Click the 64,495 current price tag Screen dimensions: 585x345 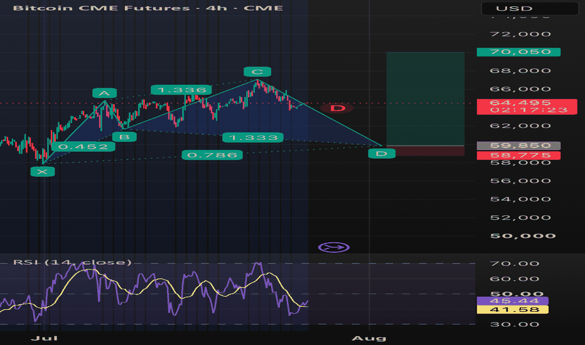pos(527,106)
